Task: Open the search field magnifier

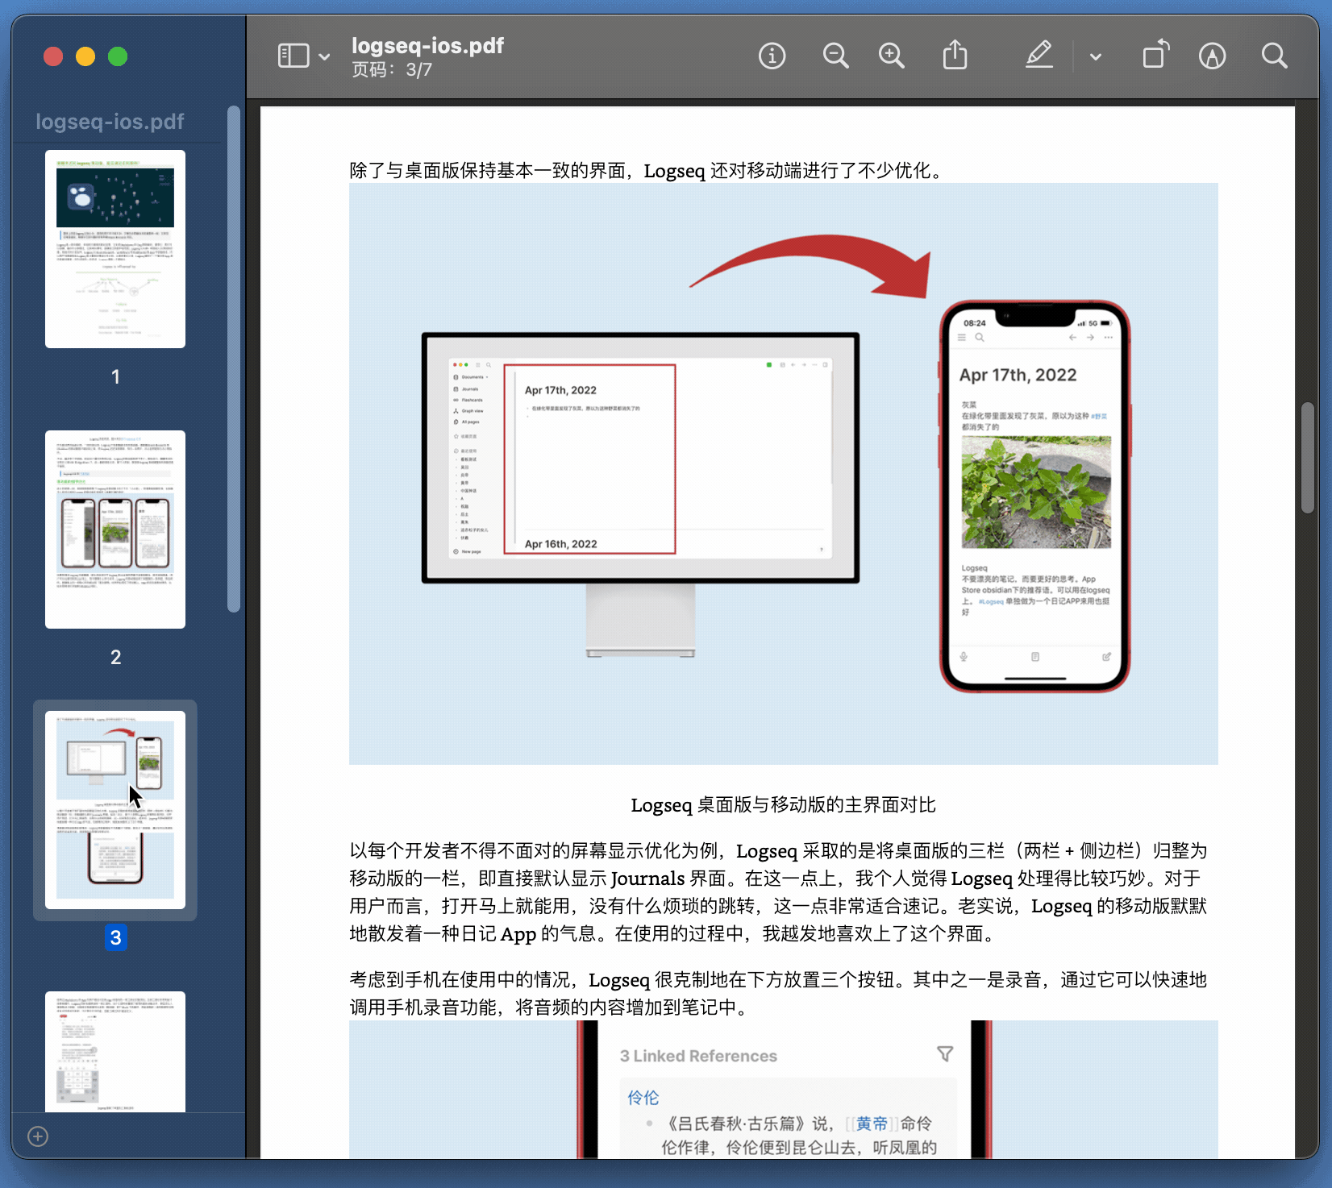Action: pyautogui.click(x=1274, y=56)
